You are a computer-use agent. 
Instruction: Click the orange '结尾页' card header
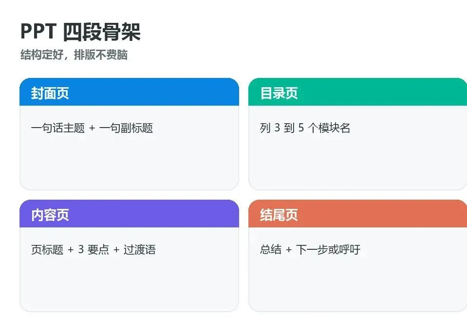click(x=358, y=214)
